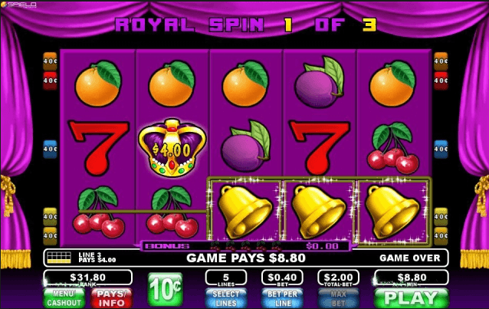
Task: Click the greyed Max Bet button
Action: [x=338, y=298]
